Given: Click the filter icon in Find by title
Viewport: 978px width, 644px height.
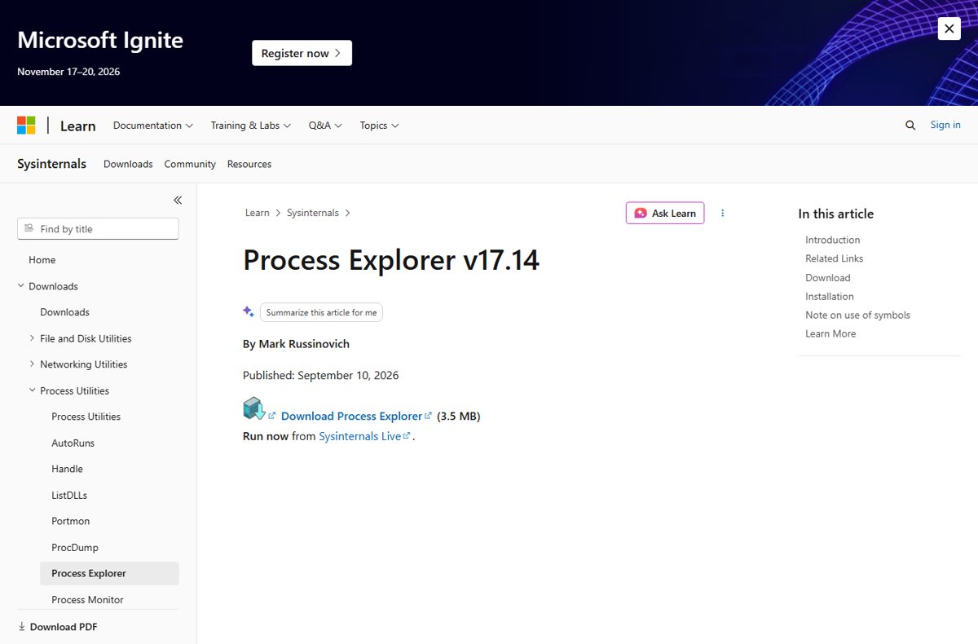Looking at the screenshot, I should pos(29,228).
